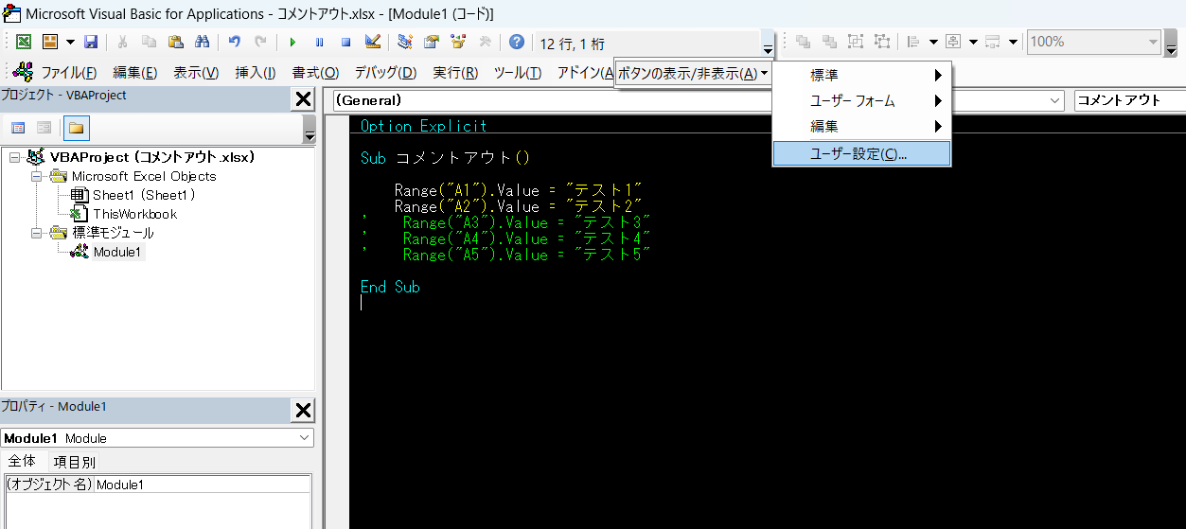The image size is (1186, 529).
Task: Open the Module1 Module object dropdown
Action: pyautogui.click(x=157, y=438)
